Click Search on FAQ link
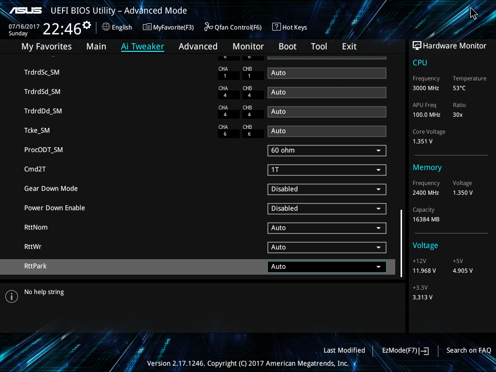This screenshot has height=372, width=496. (x=468, y=350)
